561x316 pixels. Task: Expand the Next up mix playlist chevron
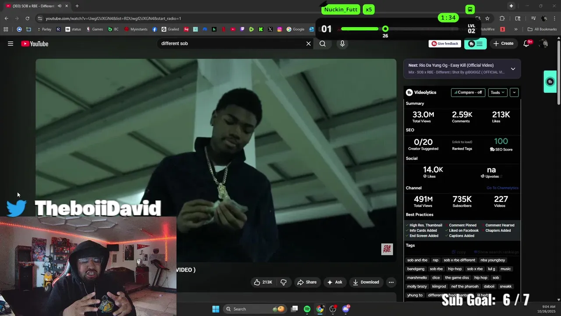(x=513, y=69)
